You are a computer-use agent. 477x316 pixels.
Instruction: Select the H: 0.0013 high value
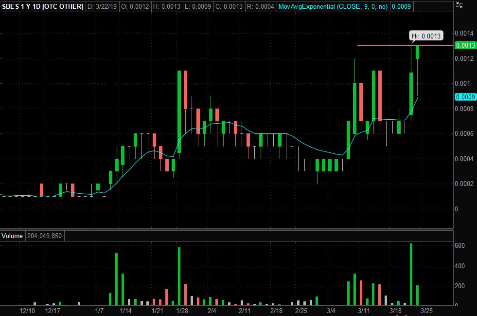tap(167, 7)
